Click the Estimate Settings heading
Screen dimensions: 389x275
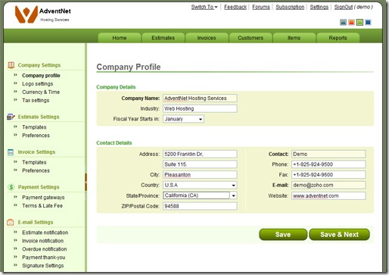[39, 117]
